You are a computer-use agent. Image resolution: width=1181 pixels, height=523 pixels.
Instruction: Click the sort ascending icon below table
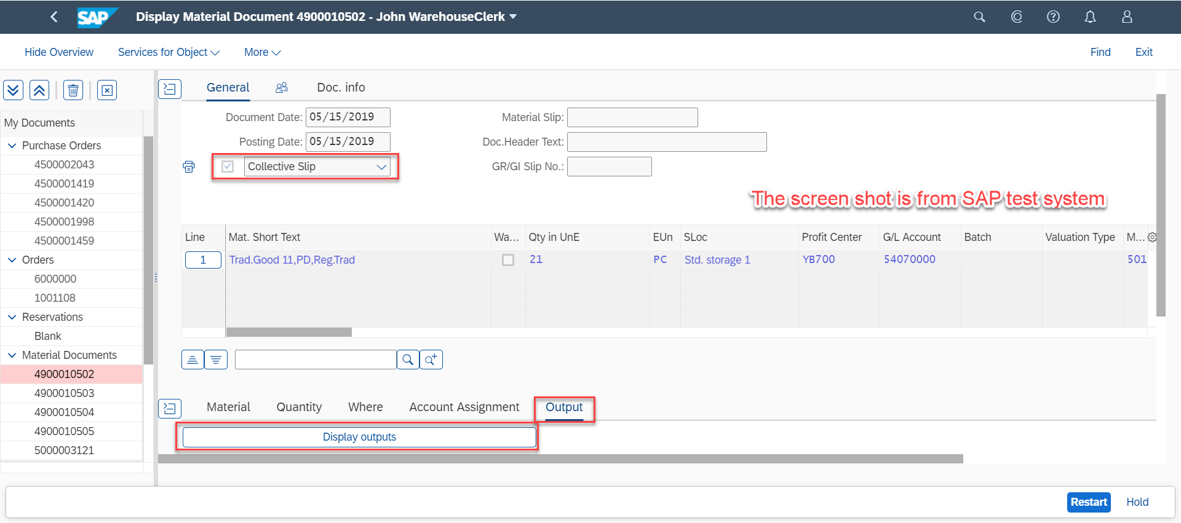(x=193, y=360)
